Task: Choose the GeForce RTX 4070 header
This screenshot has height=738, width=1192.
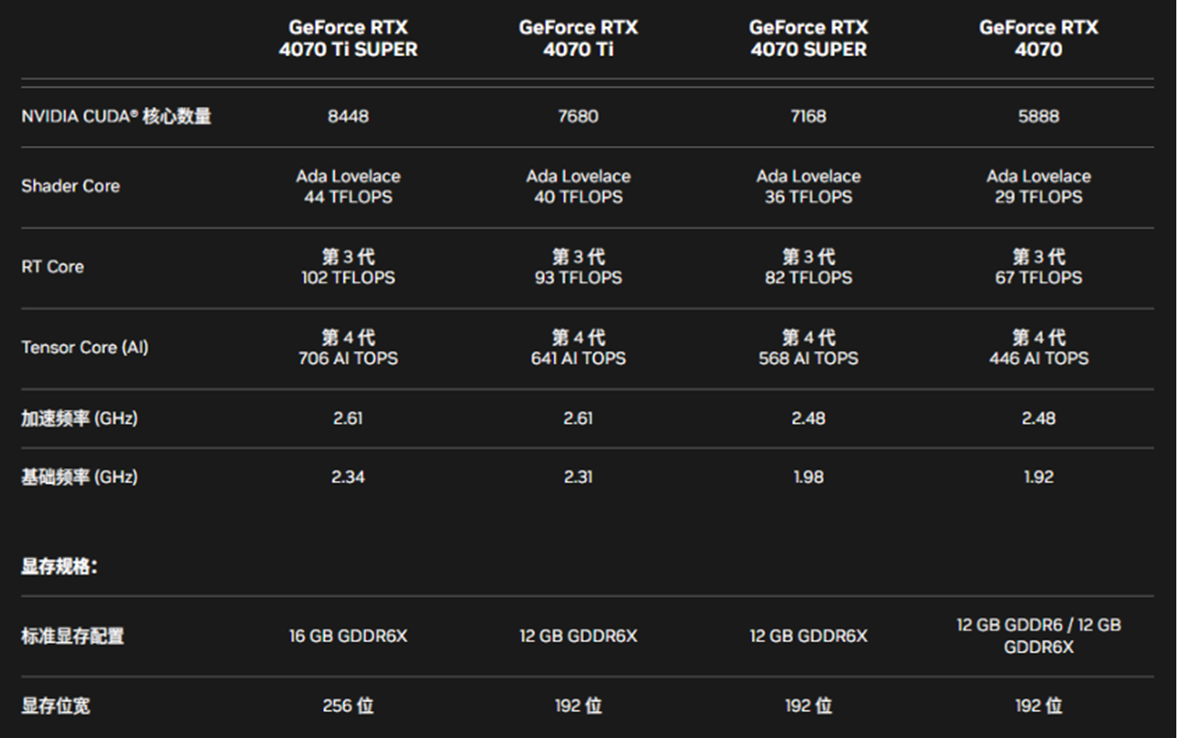Action: [1039, 39]
